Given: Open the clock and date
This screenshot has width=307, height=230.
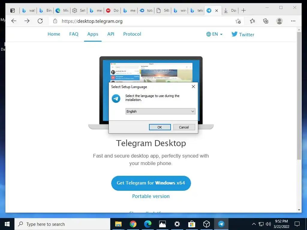Looking at the screenshot, I should click(281, 224).
